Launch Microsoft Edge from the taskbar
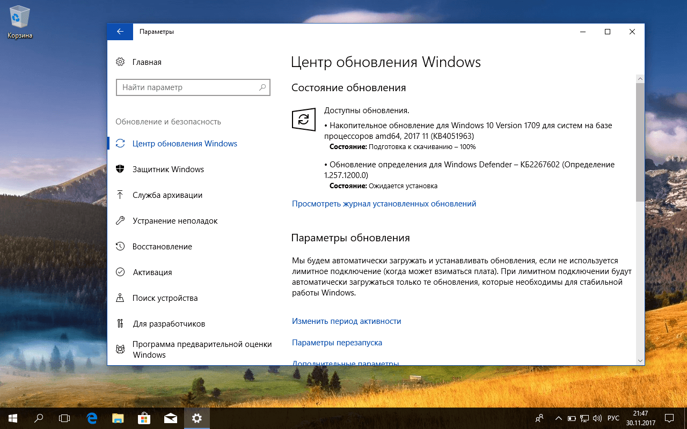687x429 pixels. [92, 418]
